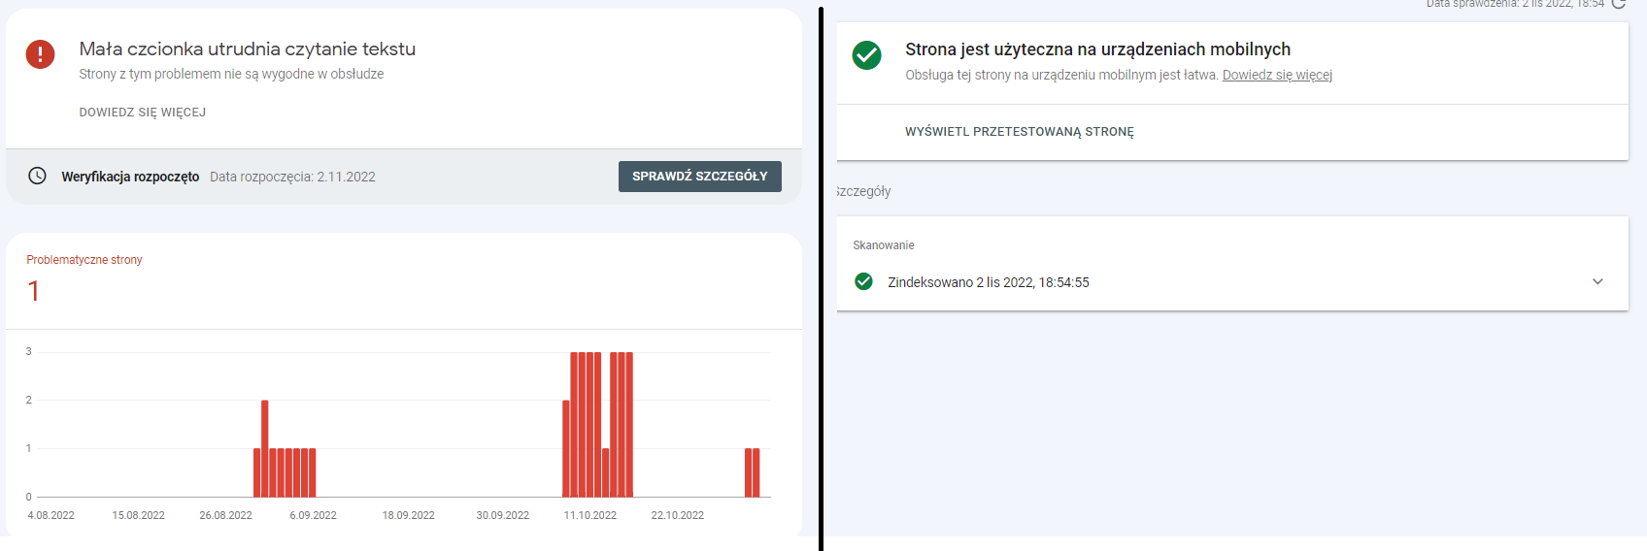Screen dimensions: 1647x551
Task: Click the Mała czcionka utrudnia czytanie heading
Action: click(248, 49)
